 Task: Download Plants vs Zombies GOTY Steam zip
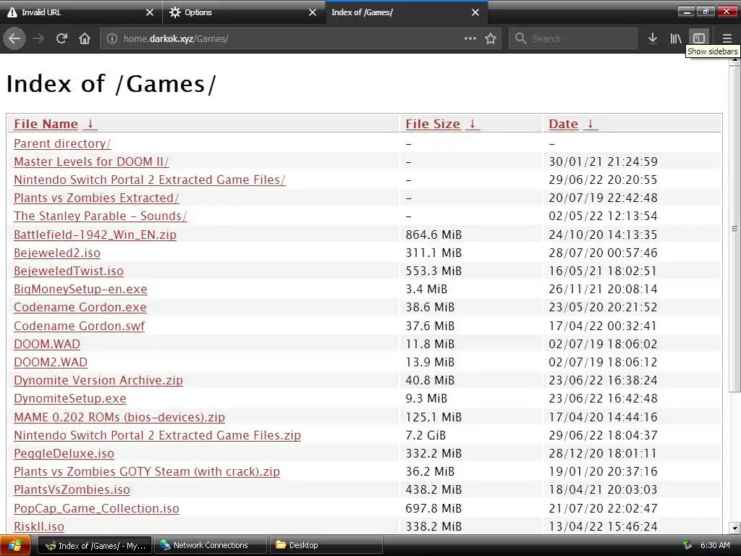coord(147,471)
